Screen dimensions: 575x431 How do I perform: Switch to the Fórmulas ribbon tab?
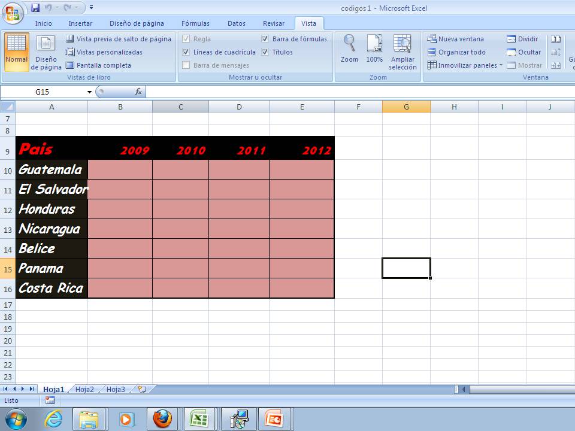(195, 23)
